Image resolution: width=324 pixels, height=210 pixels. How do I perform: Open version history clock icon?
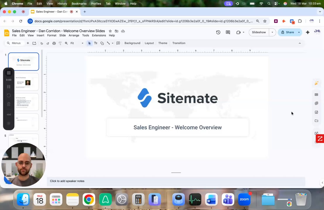point(218,32)
